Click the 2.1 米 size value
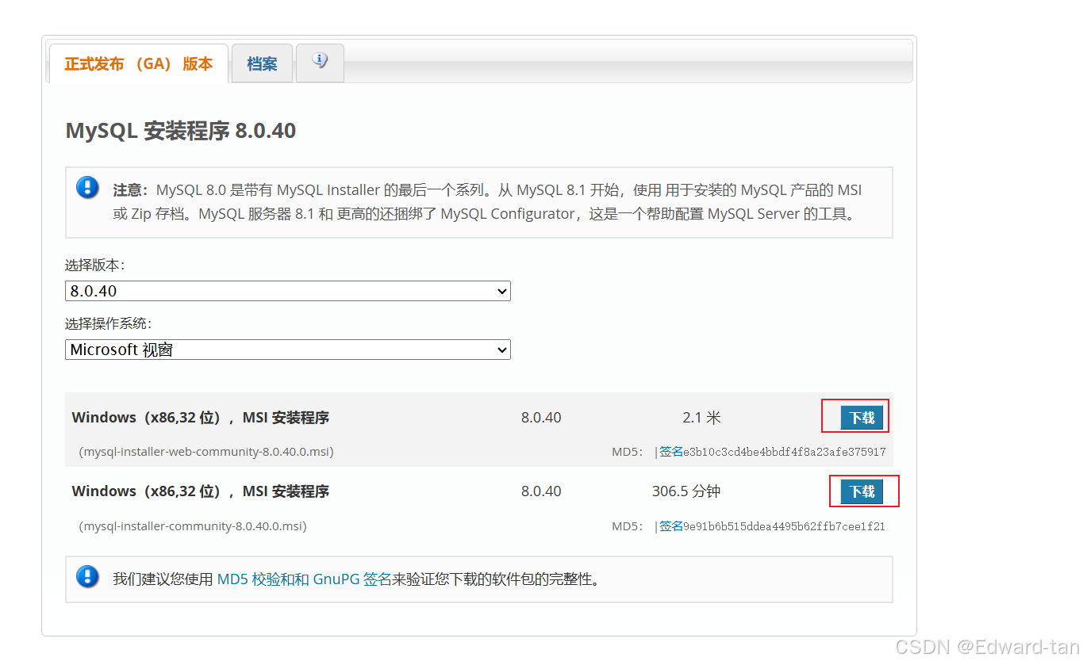This screenshot has height=665, width=1083. (x=701, y=418)
